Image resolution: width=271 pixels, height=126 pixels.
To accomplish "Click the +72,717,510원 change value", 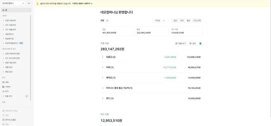I will coord(170,67).
